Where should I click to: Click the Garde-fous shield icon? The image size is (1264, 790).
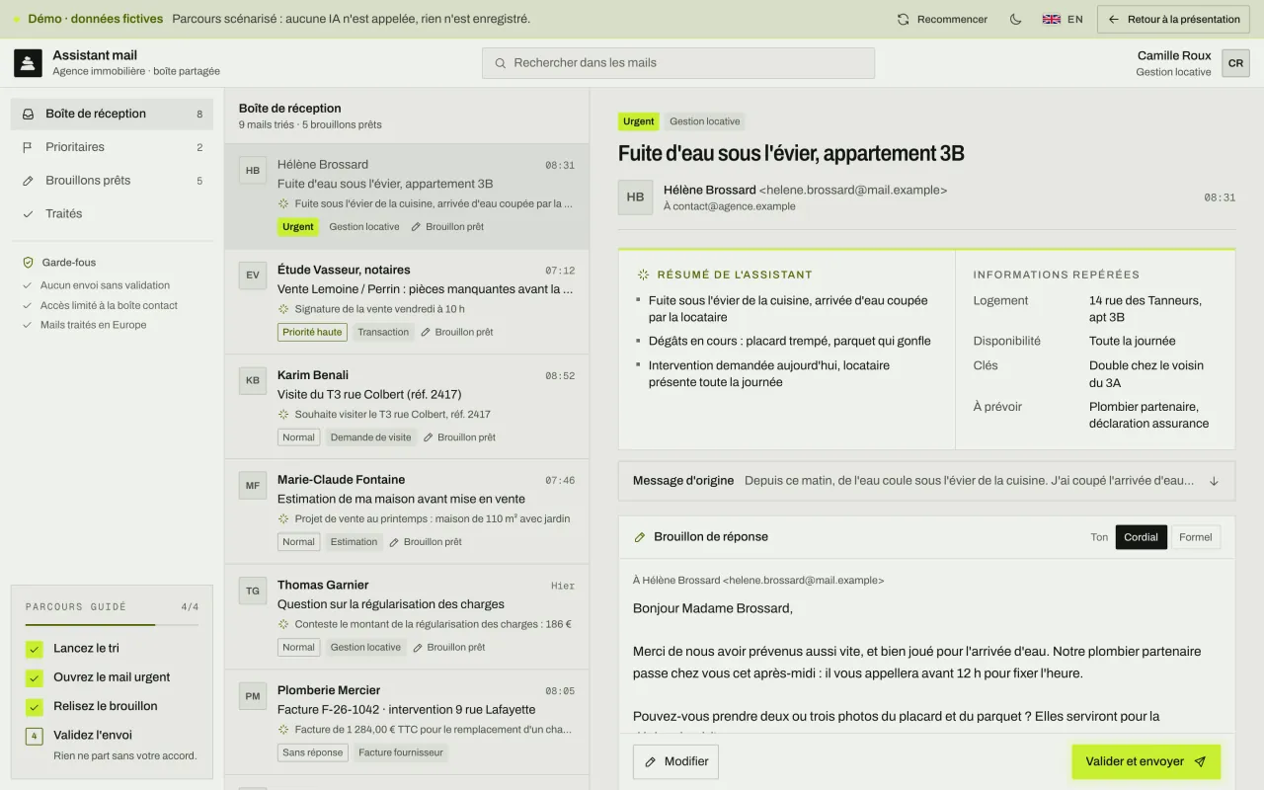(29, 263)
